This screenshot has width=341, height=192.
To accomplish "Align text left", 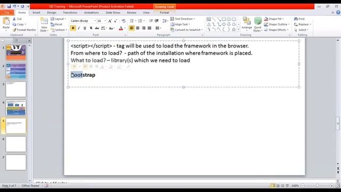I will tap(132, 28).
